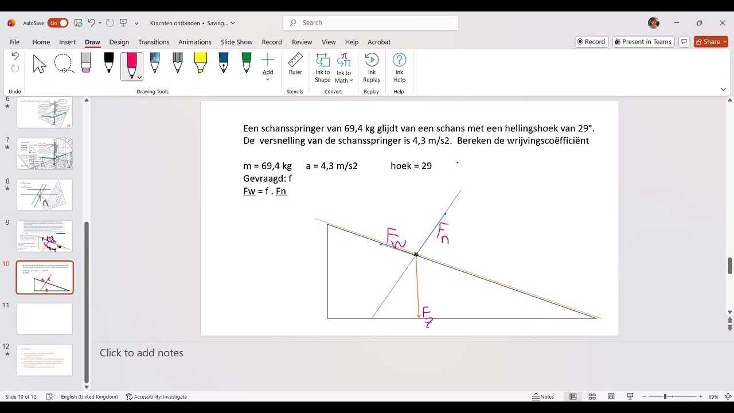Viewport: 734px width, 413px height.
Task: Collapse the ribbon with the chevron
Action: tap(723, 89)
